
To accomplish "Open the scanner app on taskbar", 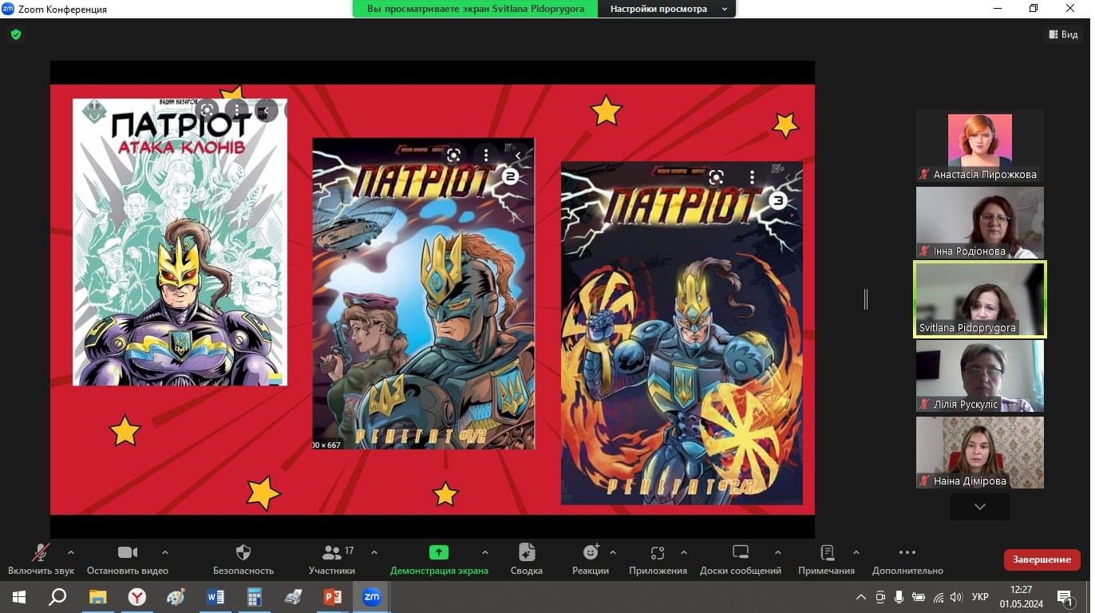I will [x=294, y=597].
